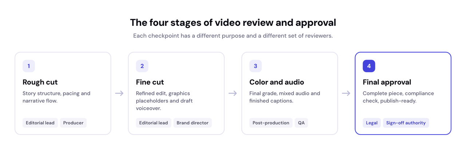Select Editorial lead tag in Rough cut card
The height and width of the screenshot is (144, 466).
(40, 123)
